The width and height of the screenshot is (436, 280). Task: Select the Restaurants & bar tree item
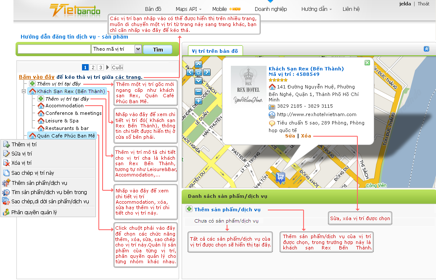tap(67, 128)
